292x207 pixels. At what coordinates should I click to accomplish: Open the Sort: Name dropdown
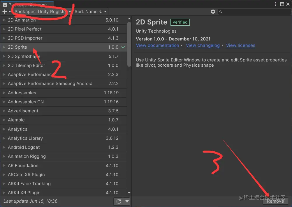[91, 12]
